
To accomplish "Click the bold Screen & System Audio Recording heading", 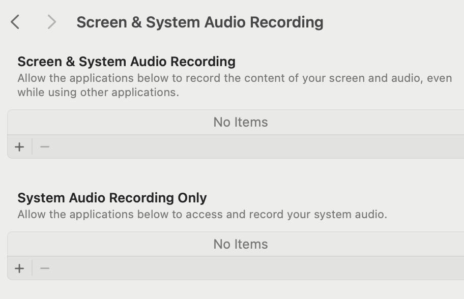I will click(126, 62).
